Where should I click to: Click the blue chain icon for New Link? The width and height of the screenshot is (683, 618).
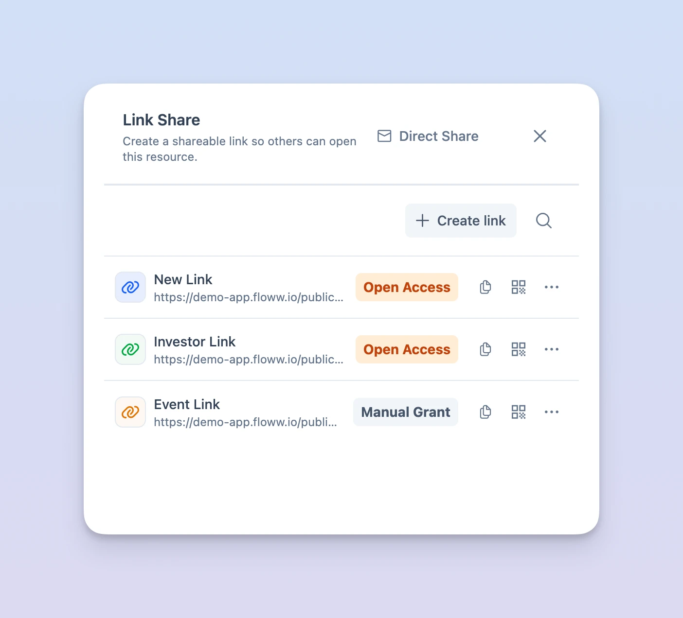(130, 287)
